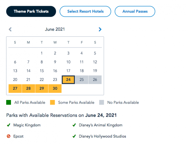Click the green check beside Magic Kingdom
This screenshot has height=144, width=186.
9,125
